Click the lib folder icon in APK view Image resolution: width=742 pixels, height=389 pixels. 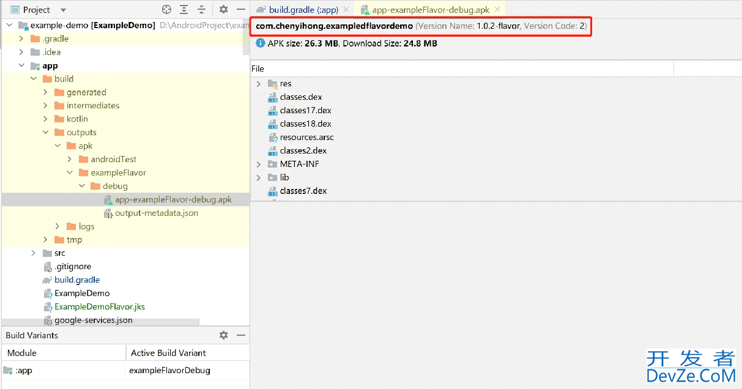coord(273,177)
